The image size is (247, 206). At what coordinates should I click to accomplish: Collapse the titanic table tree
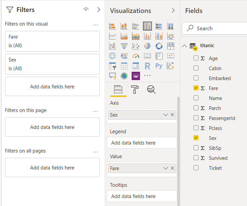pos(185,46)
